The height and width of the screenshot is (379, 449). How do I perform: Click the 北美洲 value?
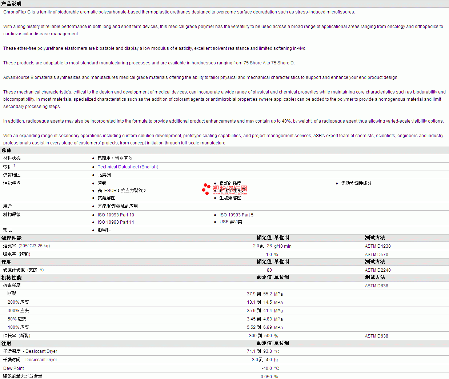[104, 175]
